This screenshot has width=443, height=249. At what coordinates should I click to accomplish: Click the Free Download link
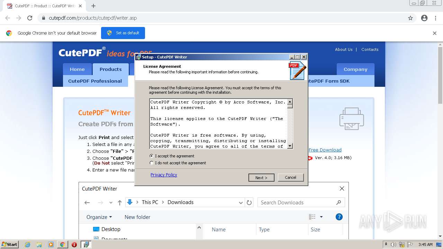pos(325,150)
